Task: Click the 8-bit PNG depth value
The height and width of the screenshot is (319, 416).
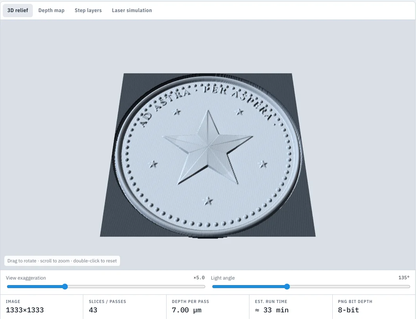Action: 348,310
